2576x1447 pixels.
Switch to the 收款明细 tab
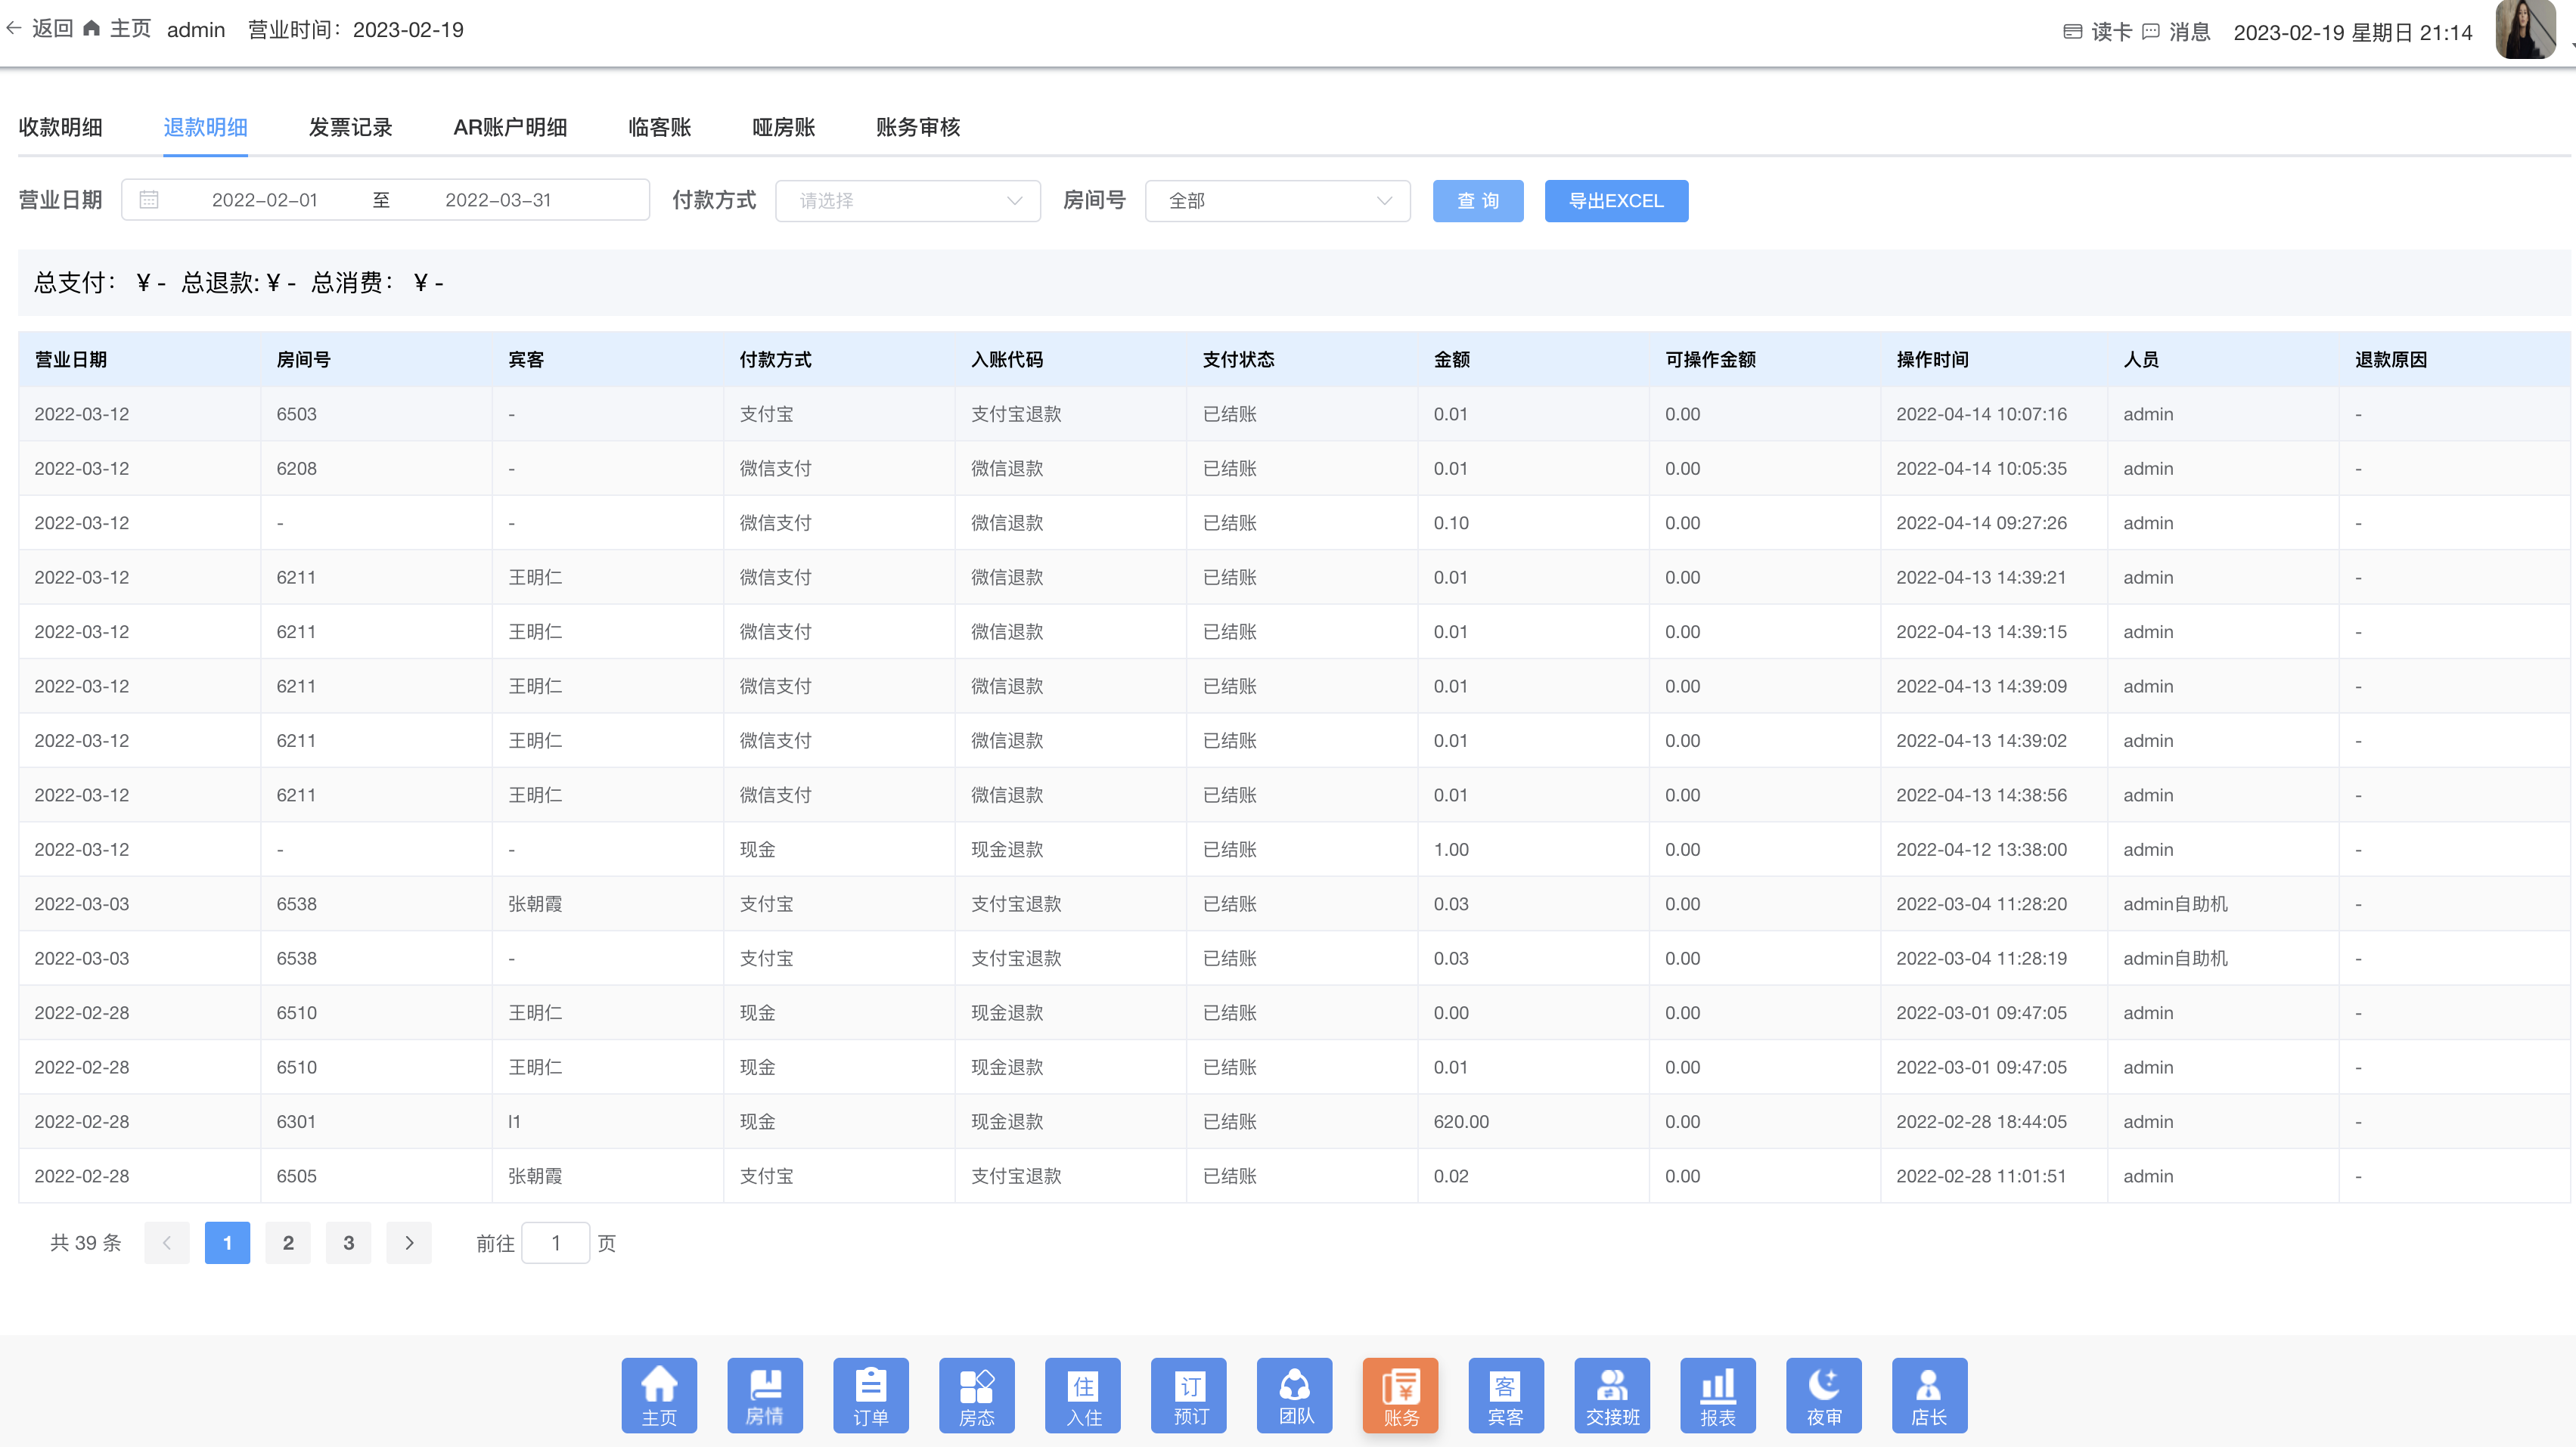tap(60, 127)
